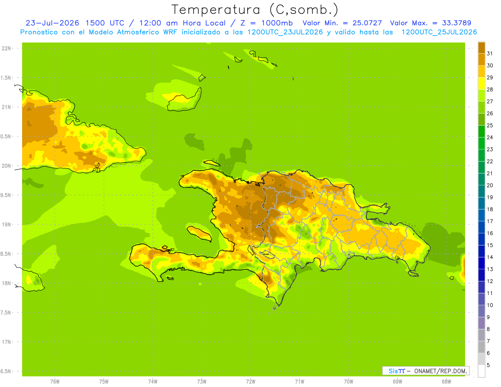
Task: Click the "75W" longitude axis label
Action: tap(104, 382)
